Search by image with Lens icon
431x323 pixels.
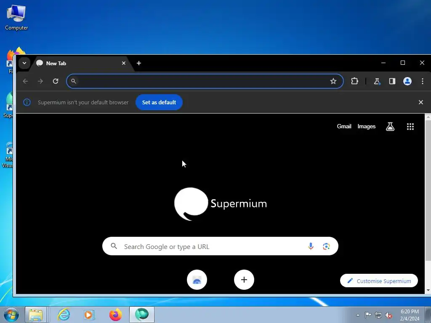coord(326,246)
